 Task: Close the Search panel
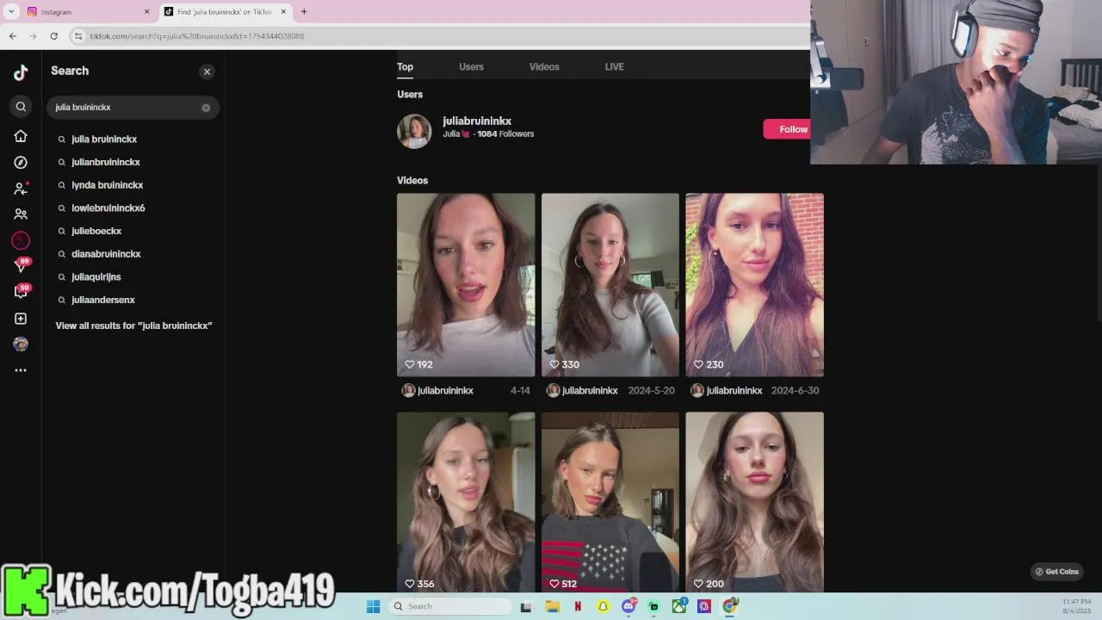tap(207, 71)
